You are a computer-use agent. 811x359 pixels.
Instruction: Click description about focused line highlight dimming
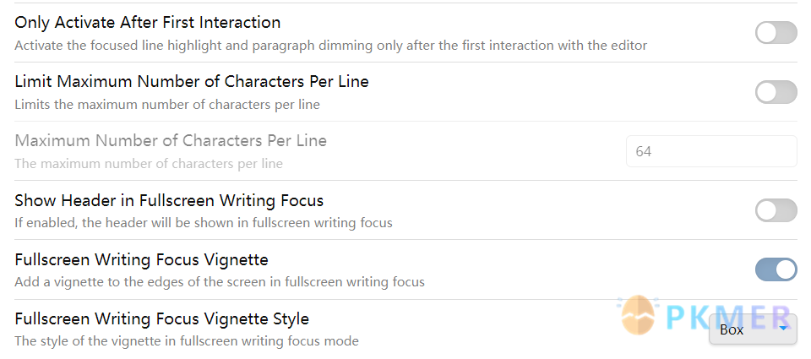[331, 46]
